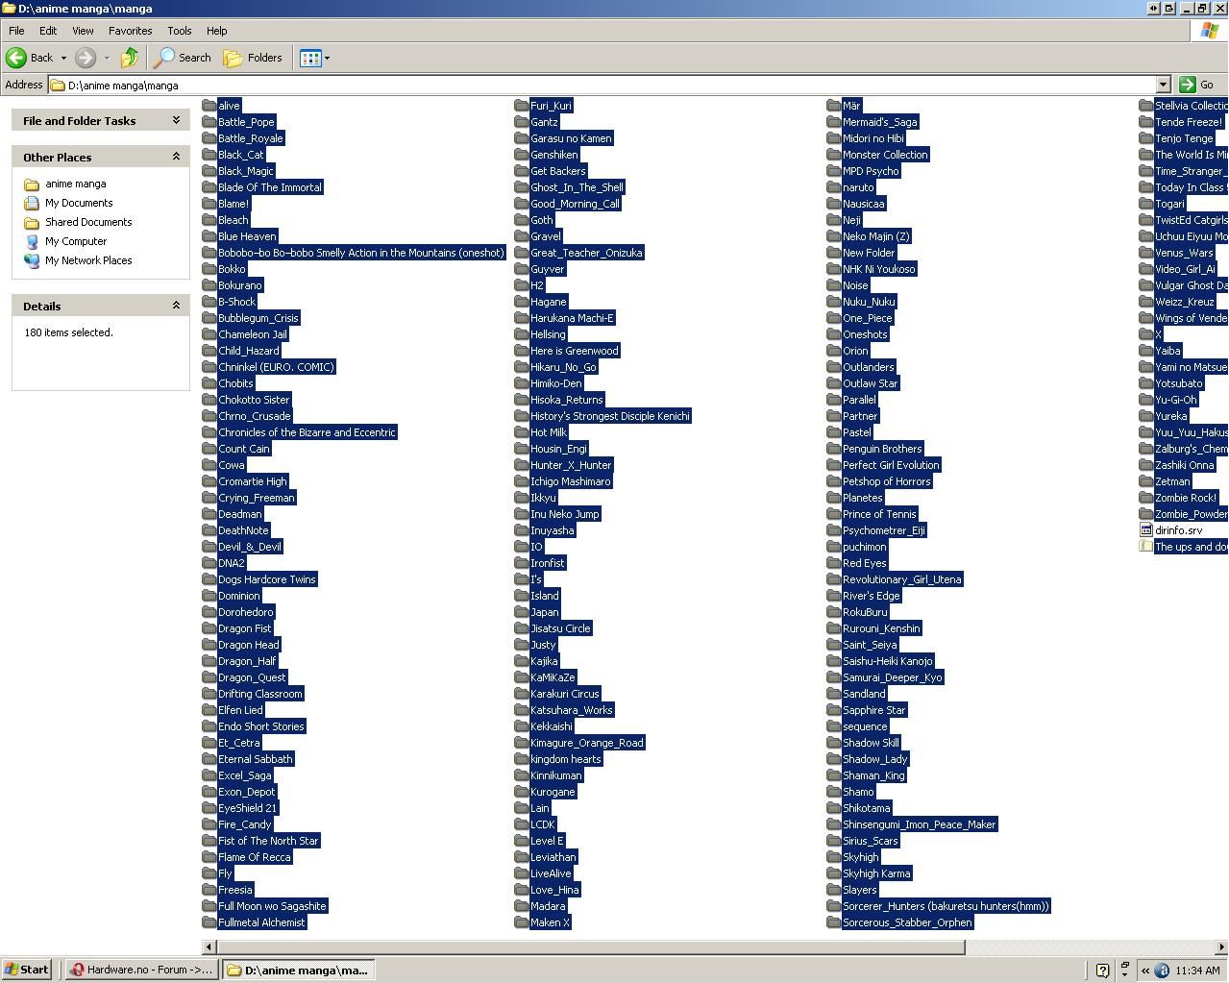Open the File menu

16,31
